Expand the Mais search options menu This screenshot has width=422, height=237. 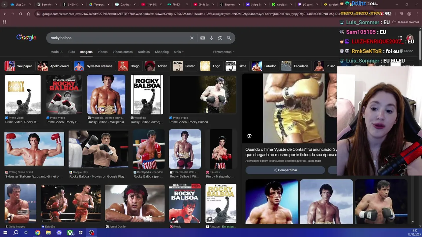click(179, 52)
